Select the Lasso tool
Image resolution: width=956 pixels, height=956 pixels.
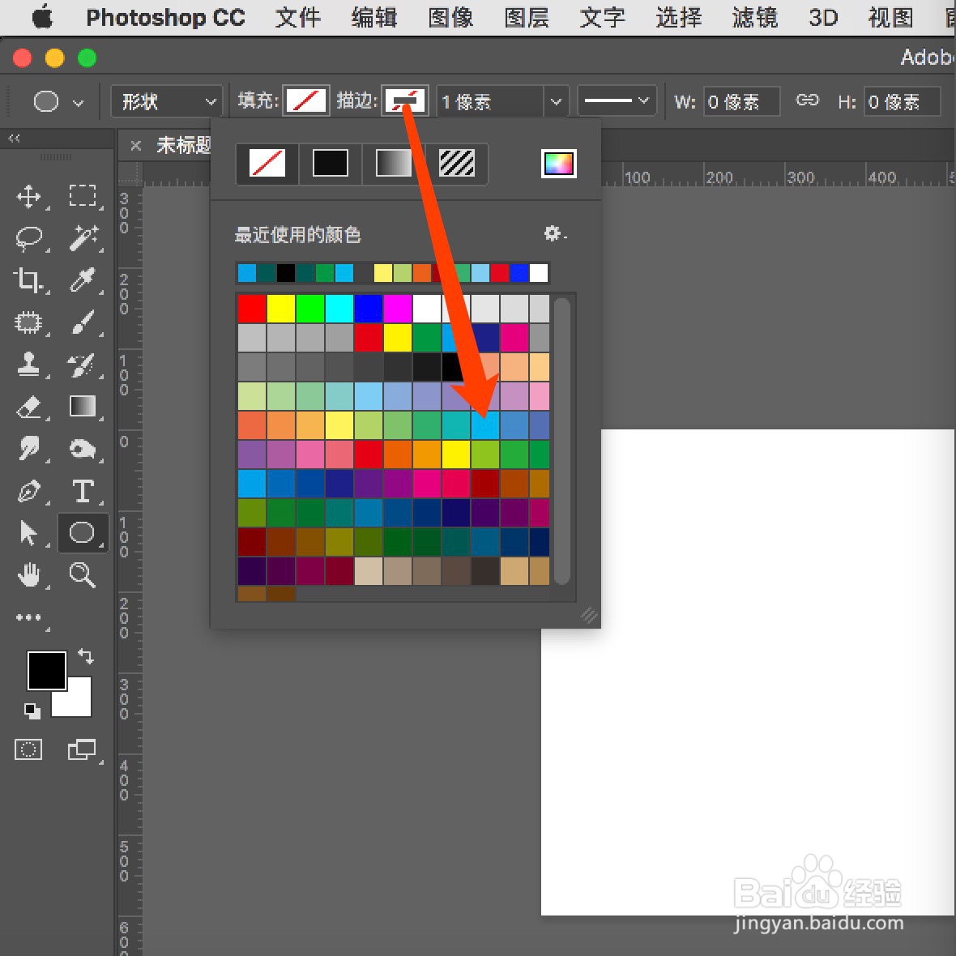coord(28,238)
